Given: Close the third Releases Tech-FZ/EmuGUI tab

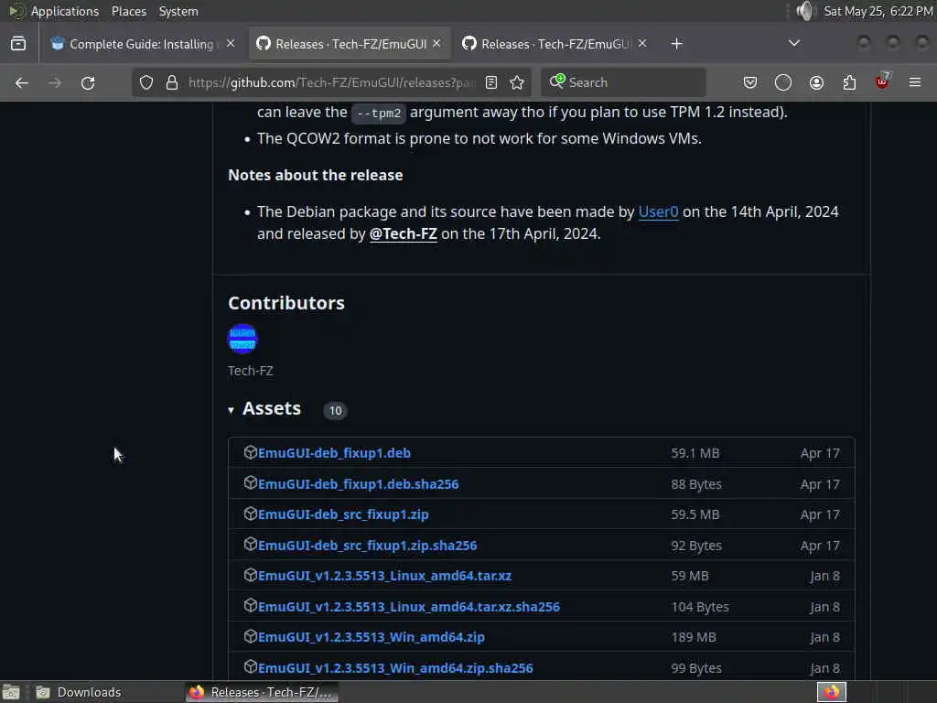Looking at the screenshot, I should [x=641, y=43].
